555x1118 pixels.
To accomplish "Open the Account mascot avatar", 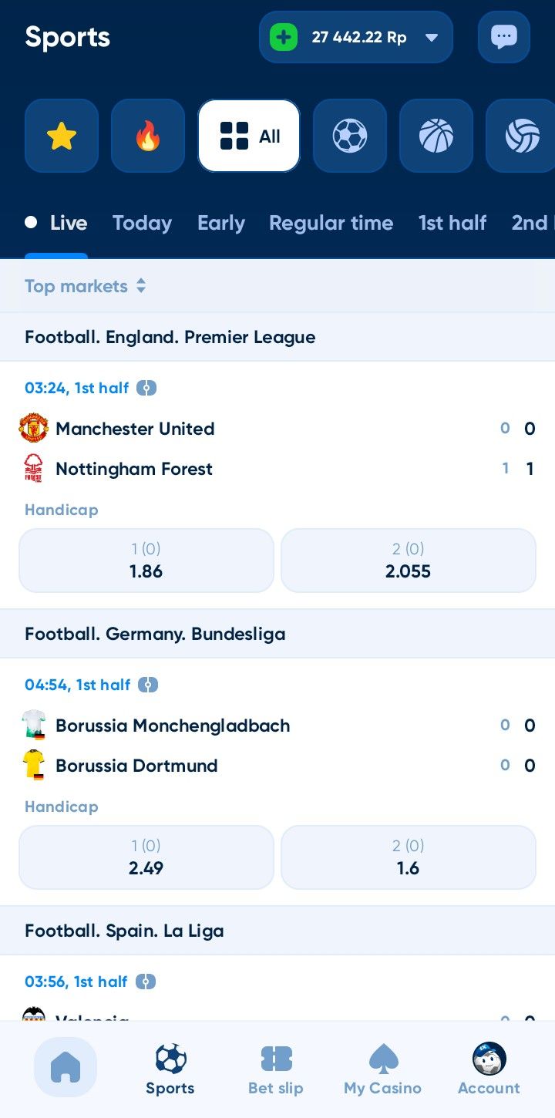I will tap(489, 1059).
